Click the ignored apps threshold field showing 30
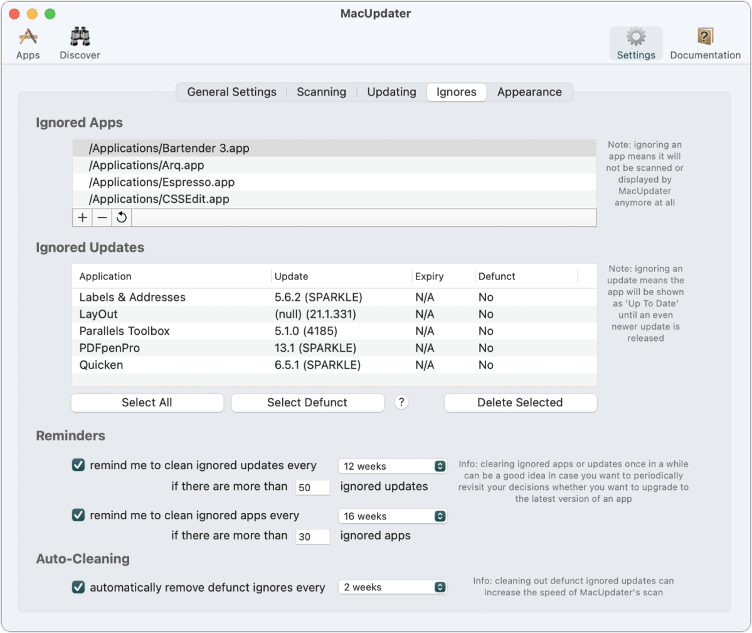752x633 pixels. pos(312,536)
